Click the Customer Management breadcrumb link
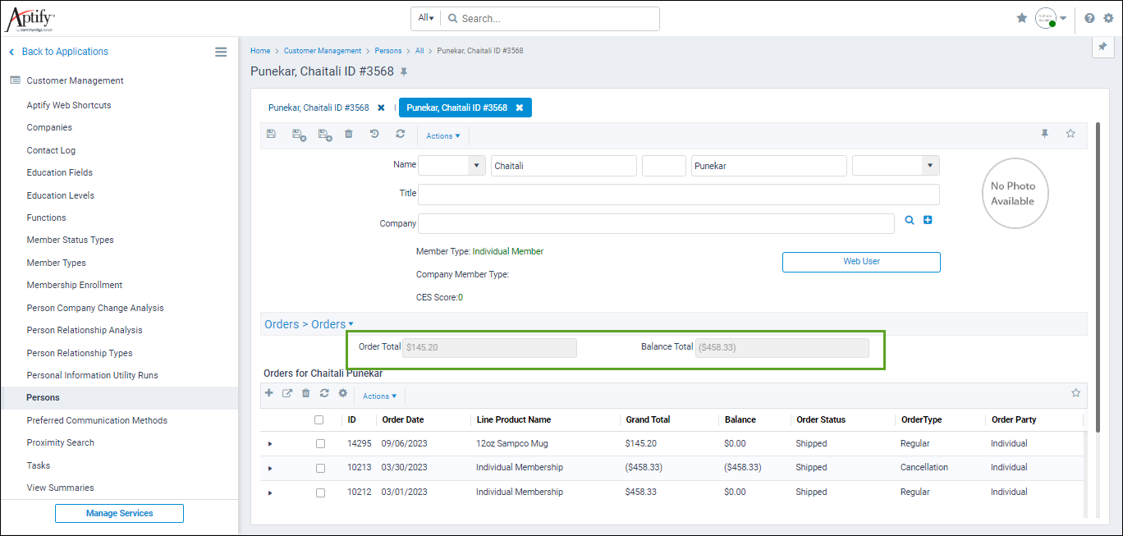Image resolution: width=1123 pixels, height=536 pixels. click(x=323, y=51)
